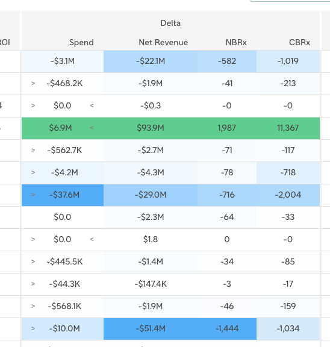Select the -78 NBRx cell
The height and width of the screenshot is (347, 330).
(227, 172)
